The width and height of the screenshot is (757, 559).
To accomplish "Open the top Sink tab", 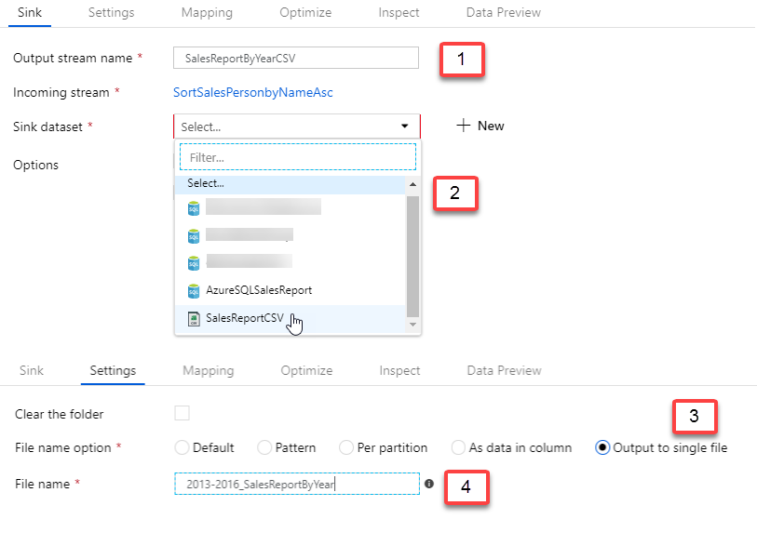I will click(x=30, y=12).
